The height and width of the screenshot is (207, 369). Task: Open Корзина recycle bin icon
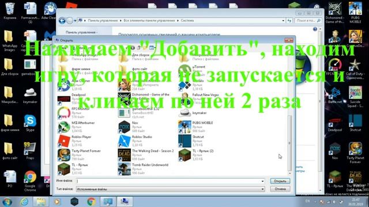pyautogui.click(x=10, y=11)
